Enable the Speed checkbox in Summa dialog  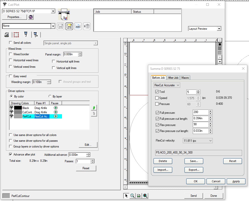pos(157,98)
